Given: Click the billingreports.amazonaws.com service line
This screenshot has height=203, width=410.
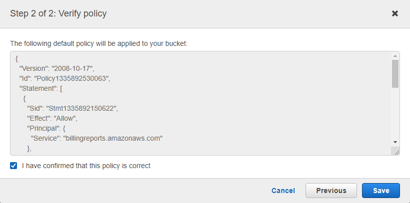Looking at the screenshot, I should pos(96,138).
